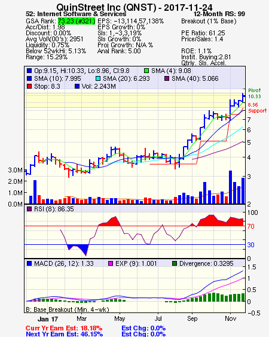
Task: Click the blue SMA (10) legend swatch
Action: tap(29, 78)
